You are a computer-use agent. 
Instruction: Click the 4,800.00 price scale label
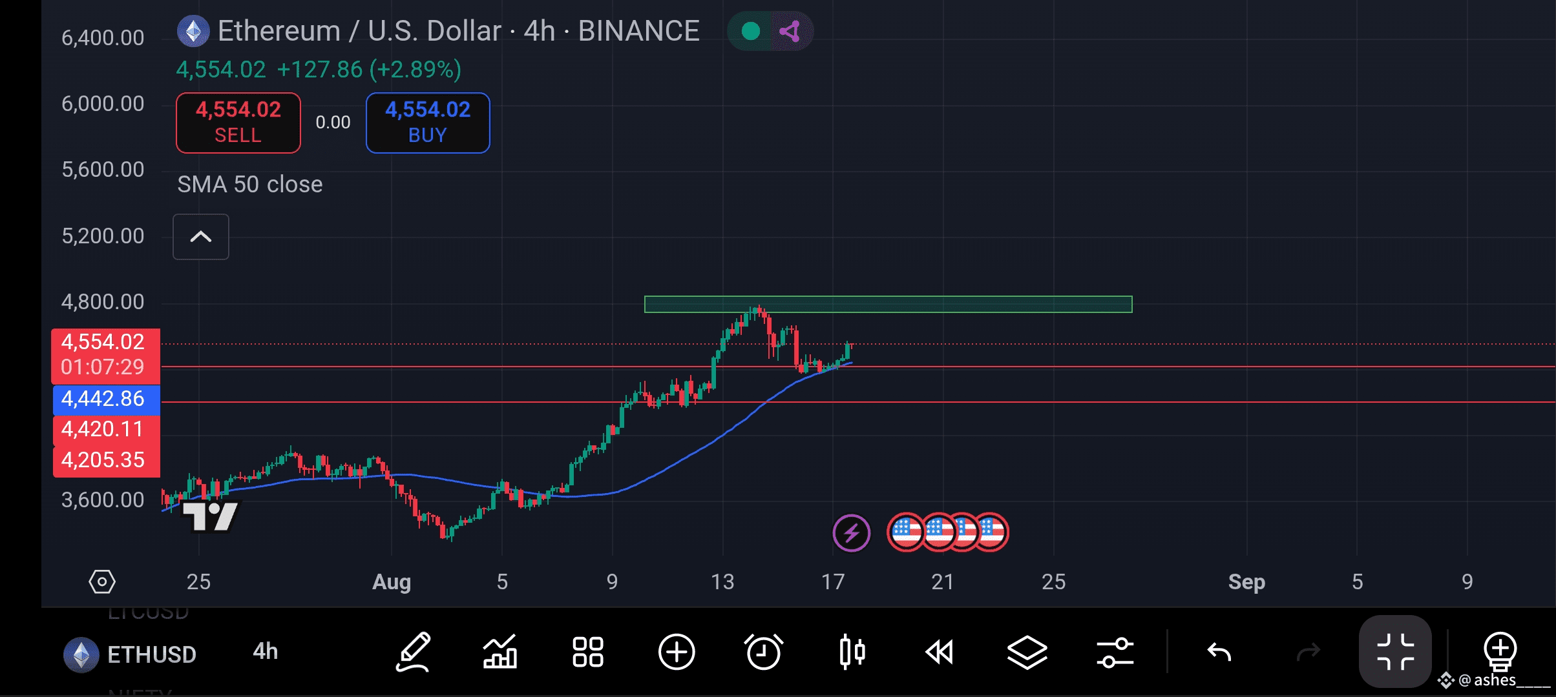103,302
